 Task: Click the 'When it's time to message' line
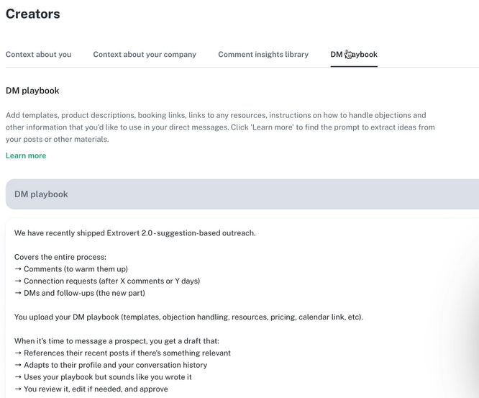tap(117, 341)
